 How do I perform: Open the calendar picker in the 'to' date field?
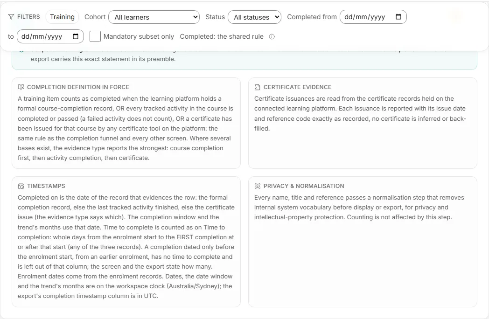76,36
